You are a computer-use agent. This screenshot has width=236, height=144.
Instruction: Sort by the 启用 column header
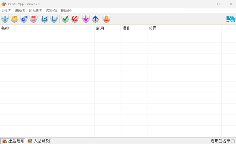tap(108, 28)
